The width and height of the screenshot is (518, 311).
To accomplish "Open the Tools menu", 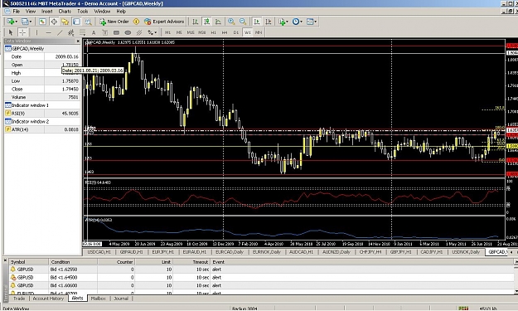I will [83, 12].
